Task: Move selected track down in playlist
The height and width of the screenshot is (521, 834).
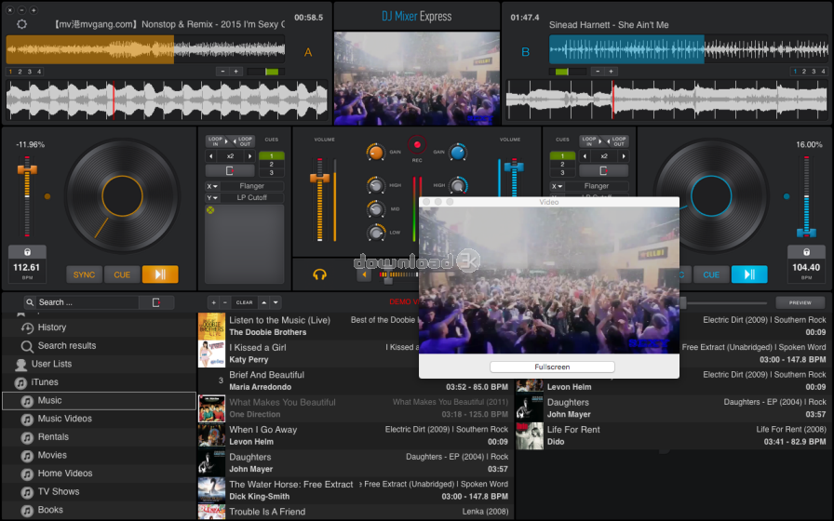Action: pos(276,302)
